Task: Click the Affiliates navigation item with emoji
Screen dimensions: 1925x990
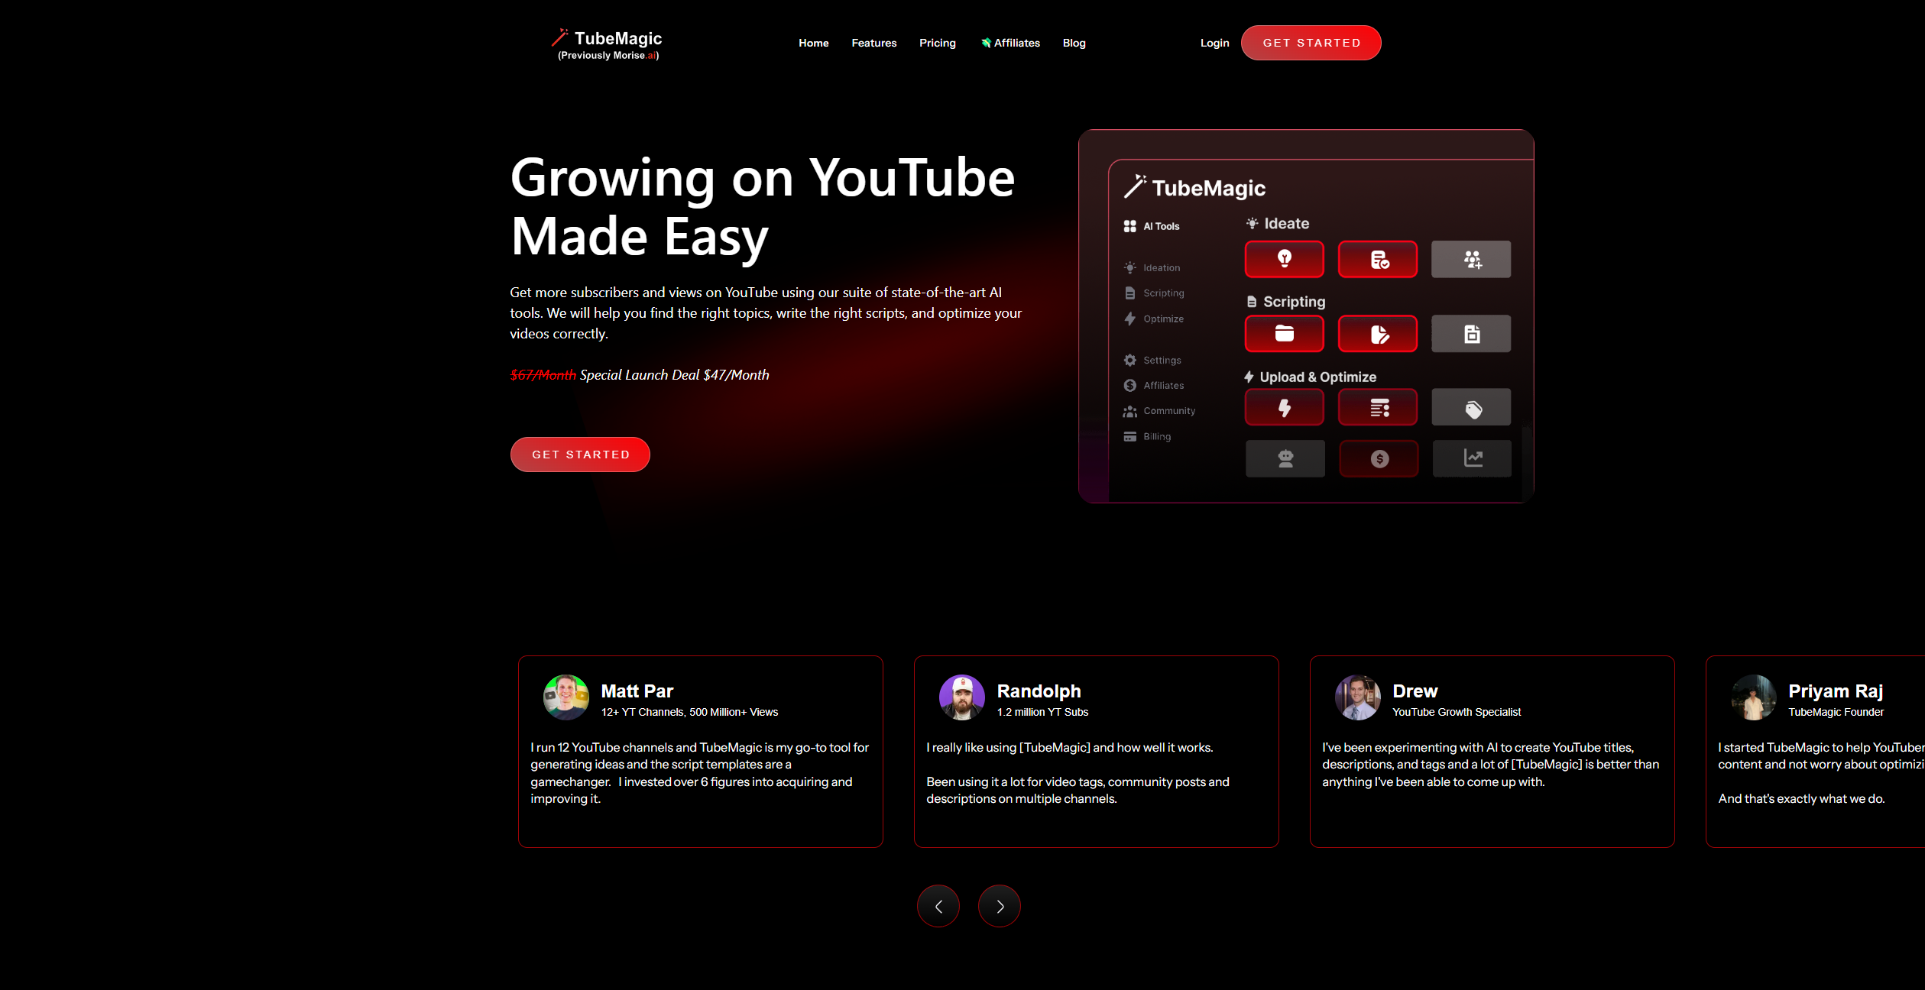Action: (1009, 42)
